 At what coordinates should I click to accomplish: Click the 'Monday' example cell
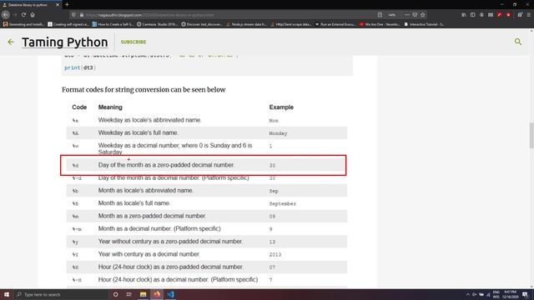tap(278, 133)
